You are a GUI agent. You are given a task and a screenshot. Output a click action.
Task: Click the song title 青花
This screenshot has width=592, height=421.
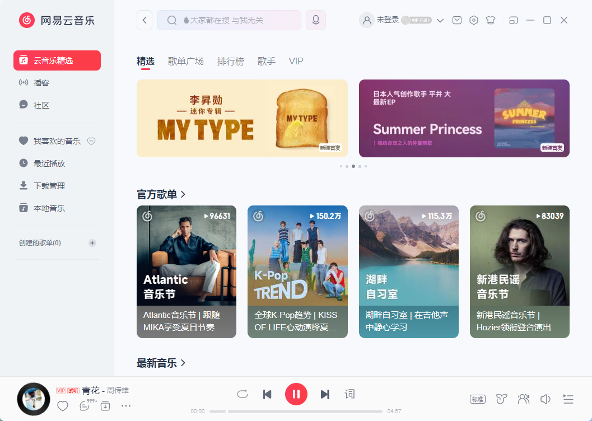(x=91, y=390)
